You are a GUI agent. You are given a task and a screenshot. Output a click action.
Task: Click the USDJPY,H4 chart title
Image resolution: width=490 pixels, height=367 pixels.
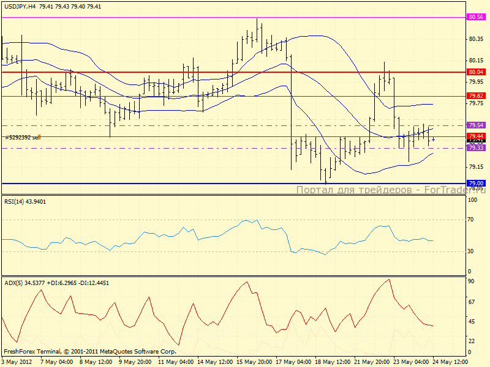coord(19,6)
